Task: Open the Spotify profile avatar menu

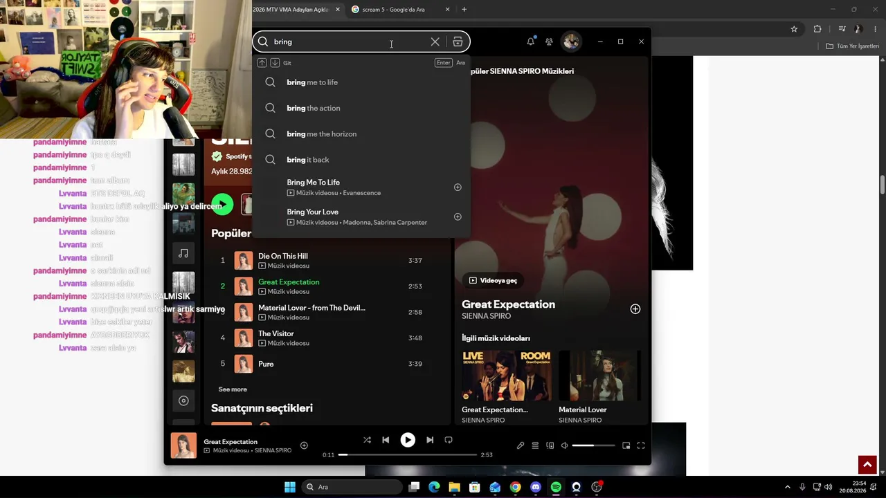Action: coord(571,41)
